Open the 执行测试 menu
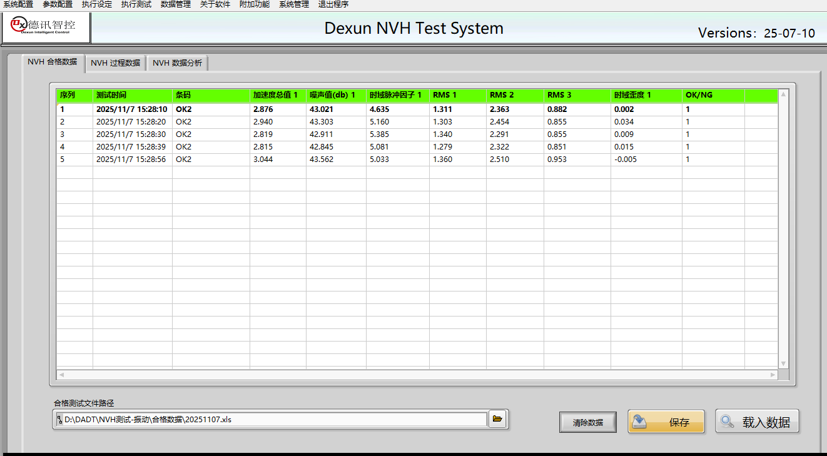This screenshot has width=827, height=456. pyautogui.click(x=136, y=4)
